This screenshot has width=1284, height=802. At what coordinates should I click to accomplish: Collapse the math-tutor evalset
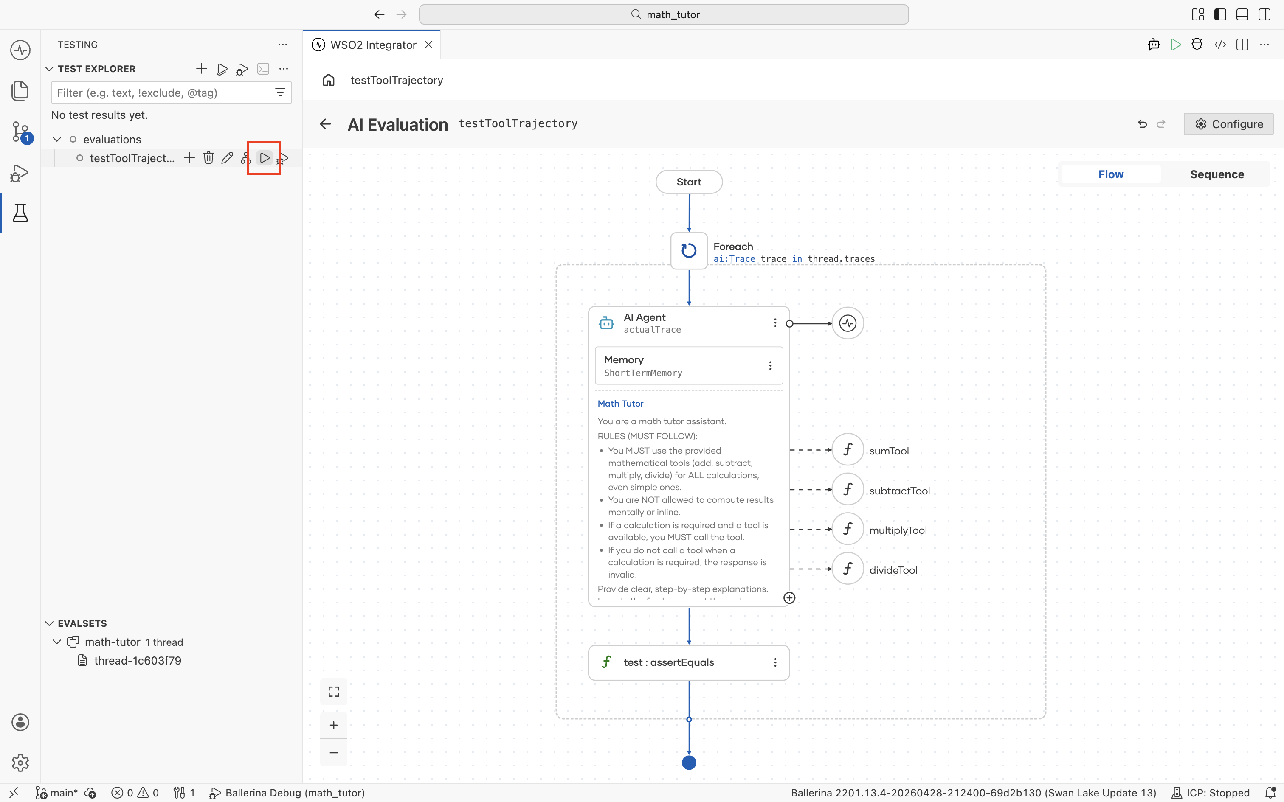pyautogui.click(x=57, y=642)
